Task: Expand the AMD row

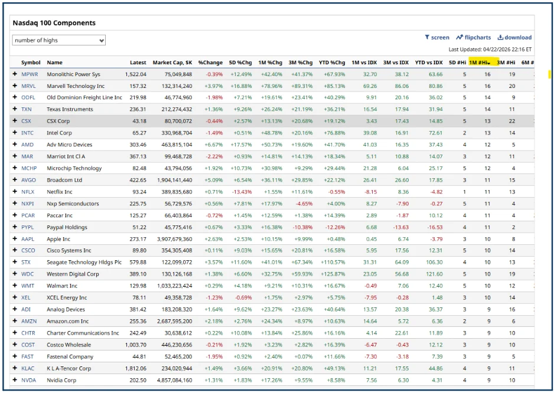Action: 15,145
